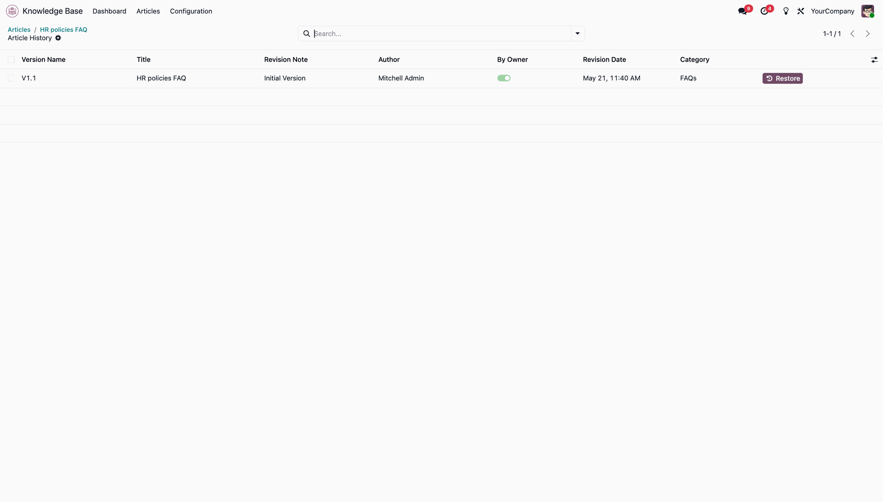Click the Mitchell Admin author cell

(401, 78)
